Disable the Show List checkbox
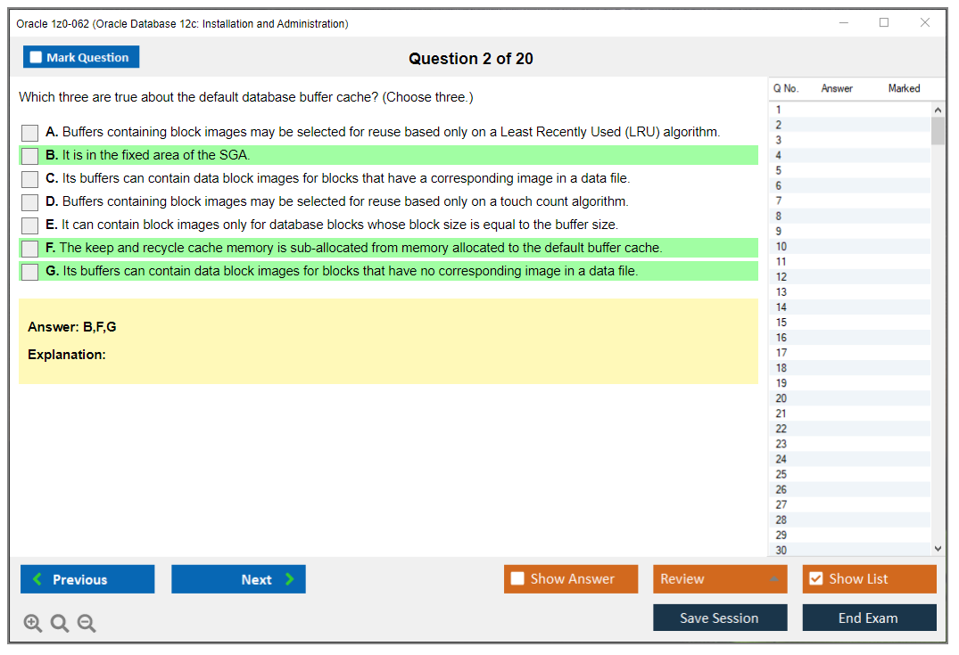The width and height of the screenshot is (959, 655). pos(815,579)
